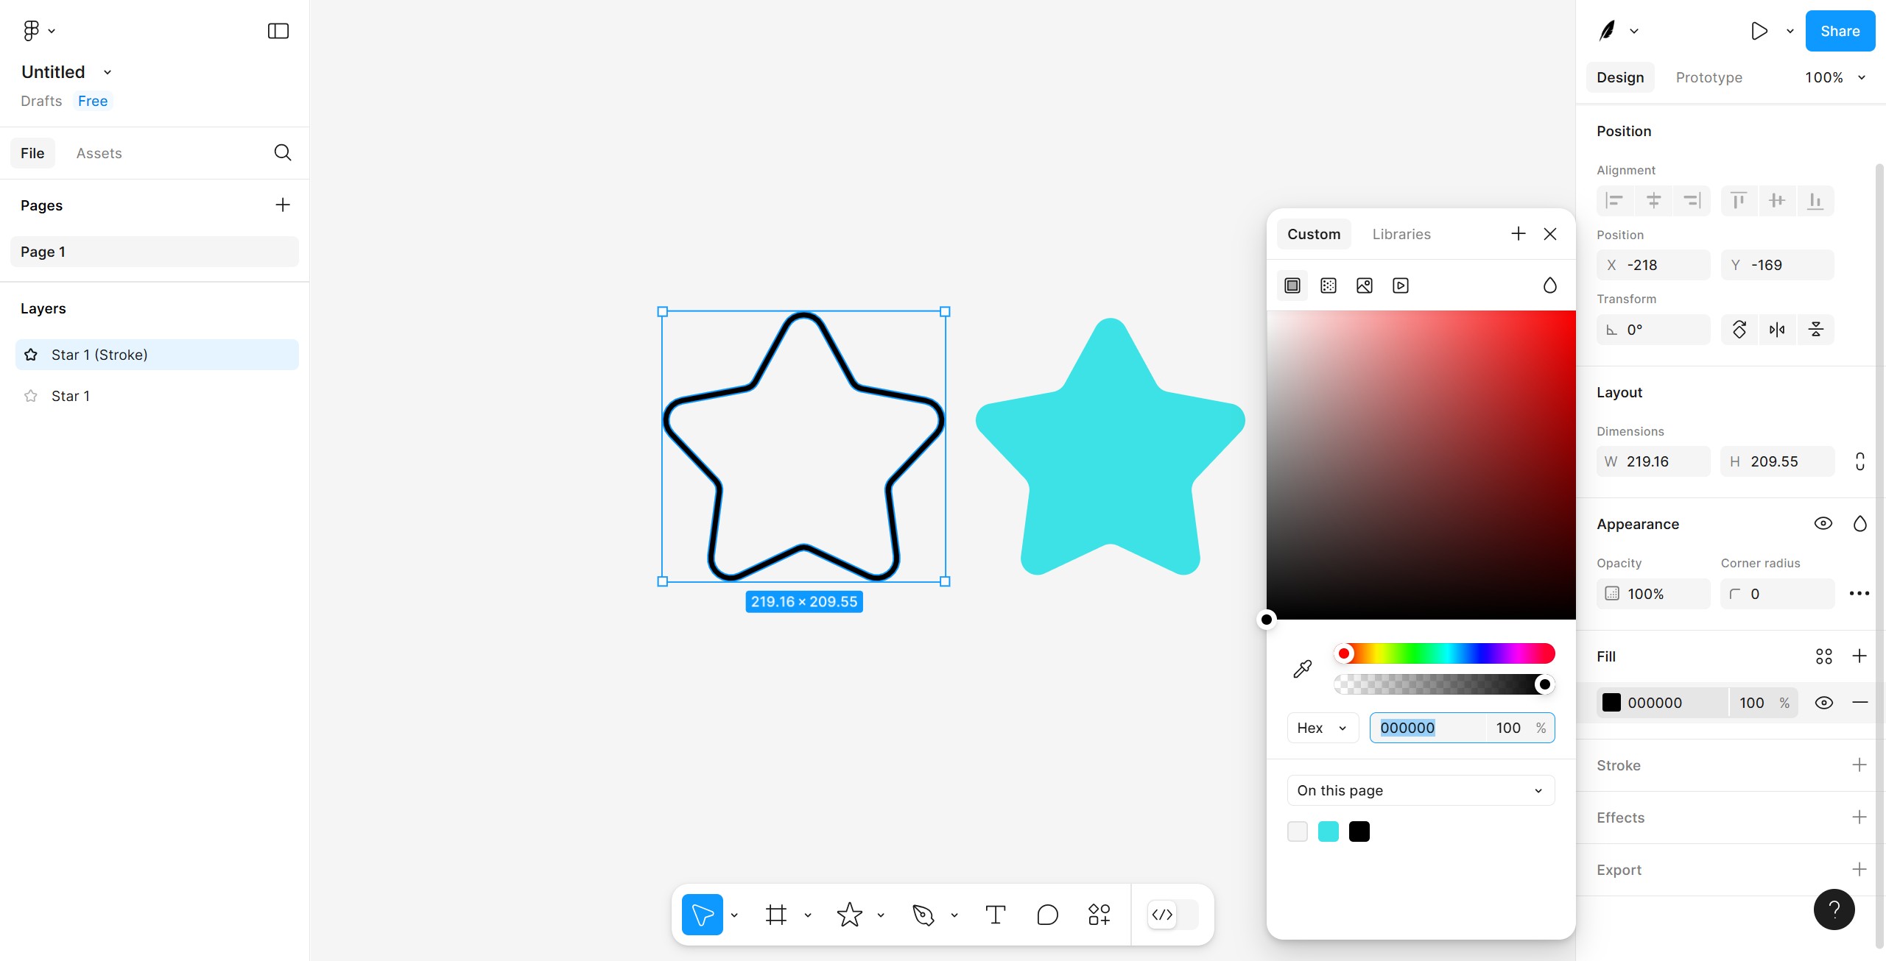This screenshot has height=961, width=1886.
Task: Open the 100% zoom dropdown
Action: (x=1834, y=77)
